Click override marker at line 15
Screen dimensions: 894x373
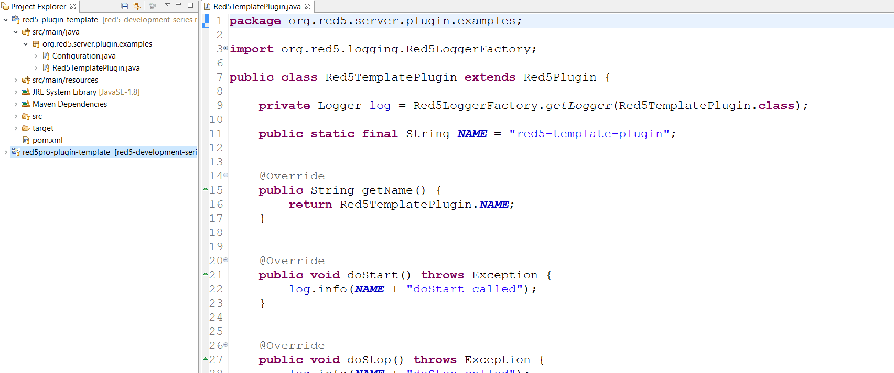click(206, 189)
